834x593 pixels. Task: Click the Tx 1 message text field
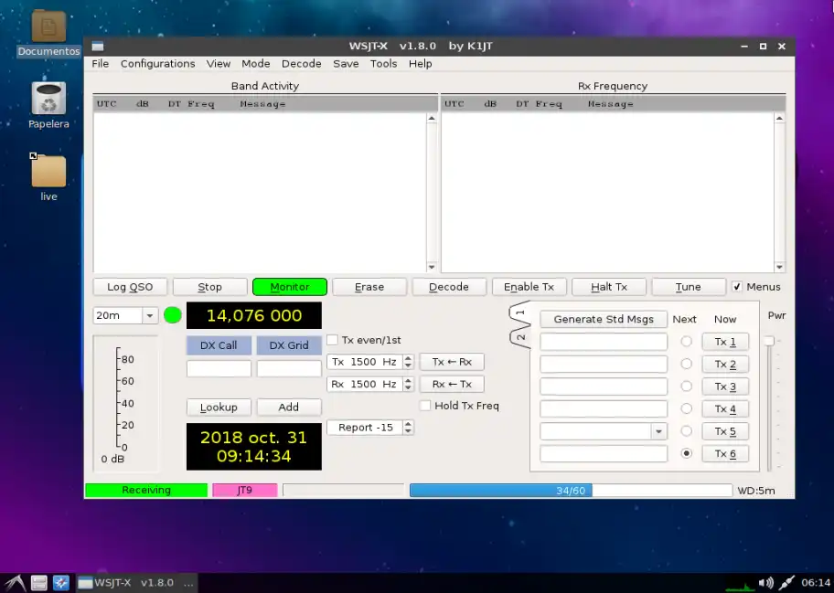click(x=604, y=342)
